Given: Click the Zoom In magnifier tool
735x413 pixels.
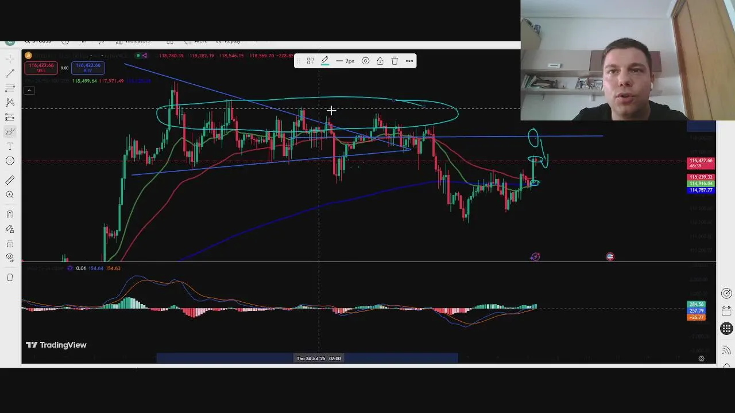Looking at the screenshot, I should coord(10,194).
